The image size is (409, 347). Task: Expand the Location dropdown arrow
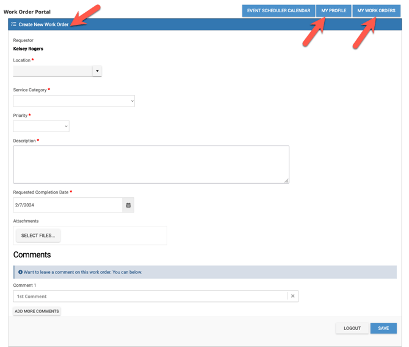[x=97, y=71]
